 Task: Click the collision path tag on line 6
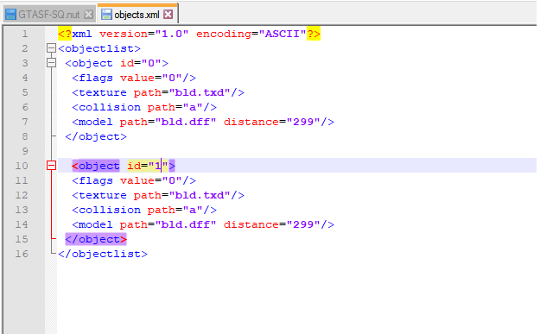pos(144,107)
